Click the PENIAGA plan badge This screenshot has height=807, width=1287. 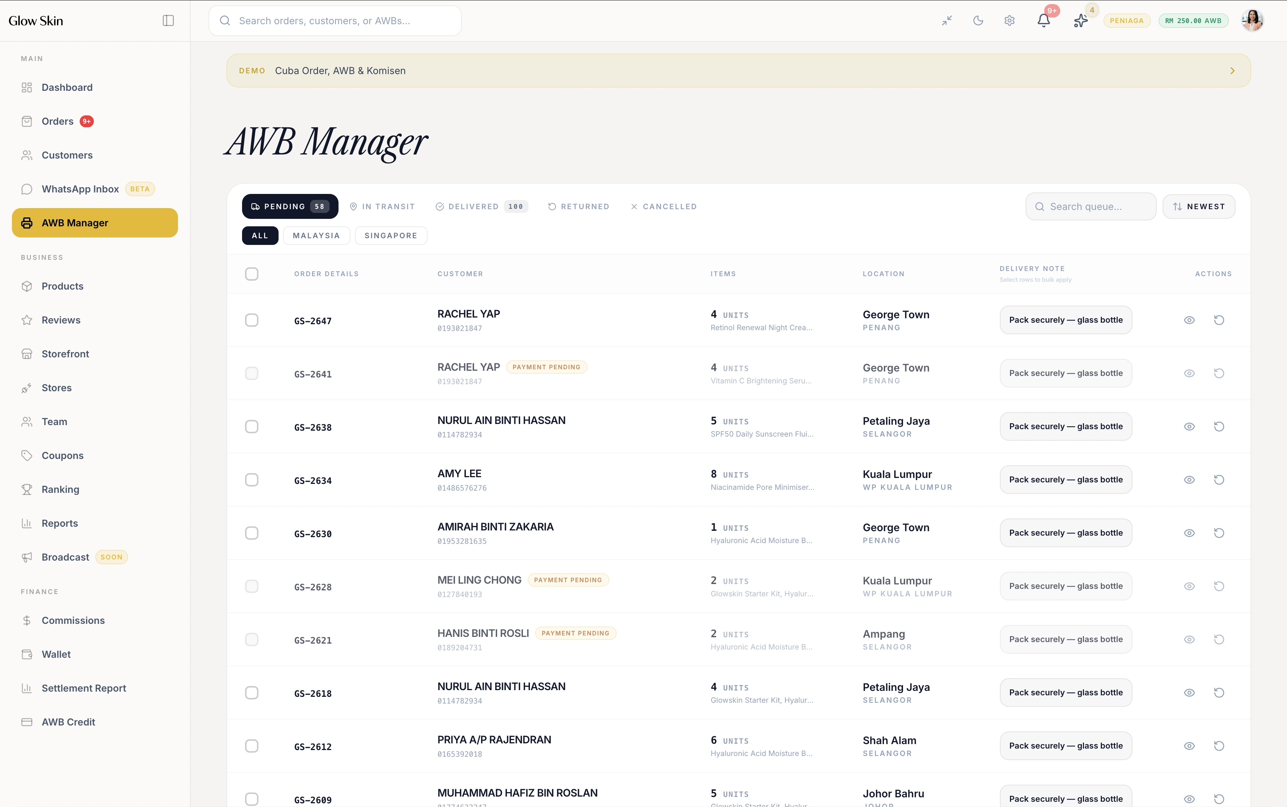coord(1126,21)
